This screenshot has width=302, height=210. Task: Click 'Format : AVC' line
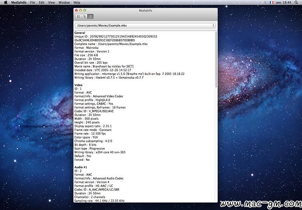tap(83, 92)
